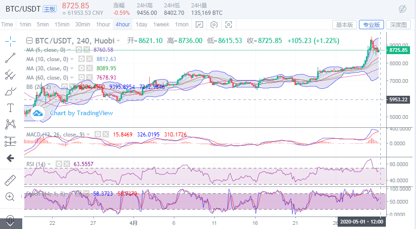Switch to 1mon interval
Screen dimensions: 416x229
click(182, 25)
